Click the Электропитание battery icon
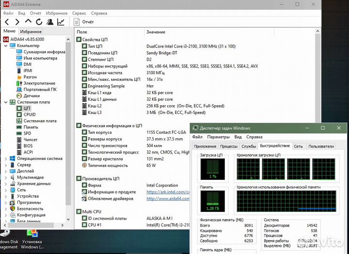The width and height of the screenshot is (349, 254). (19, 83)
